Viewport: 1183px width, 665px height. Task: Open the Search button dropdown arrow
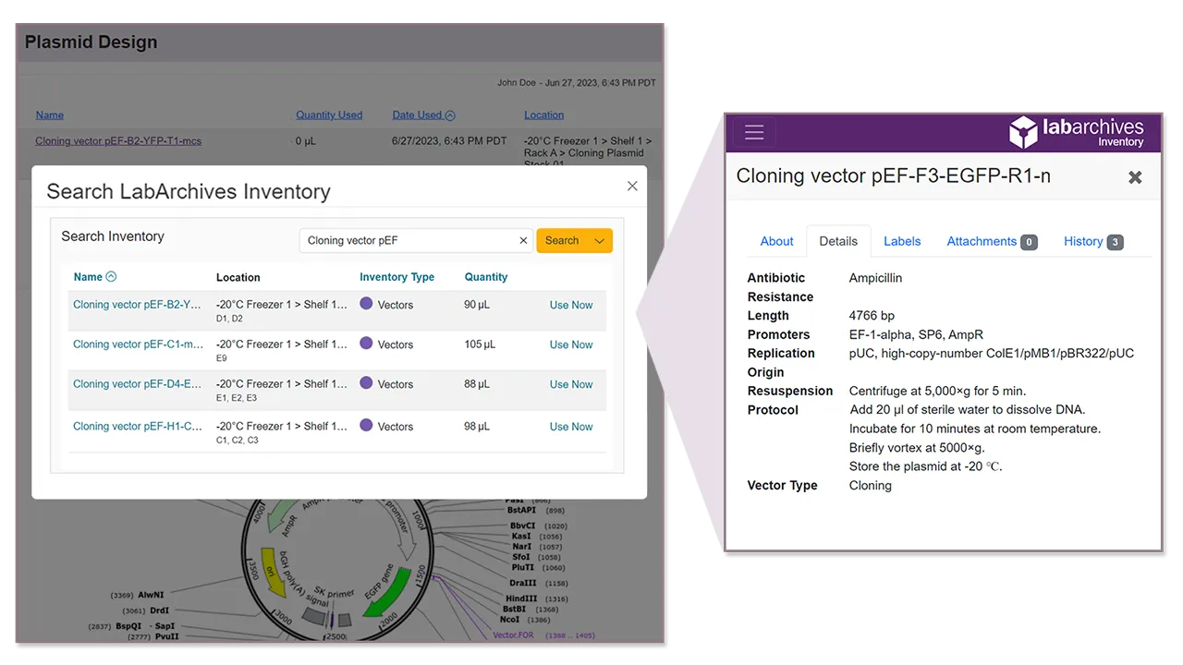600,240
